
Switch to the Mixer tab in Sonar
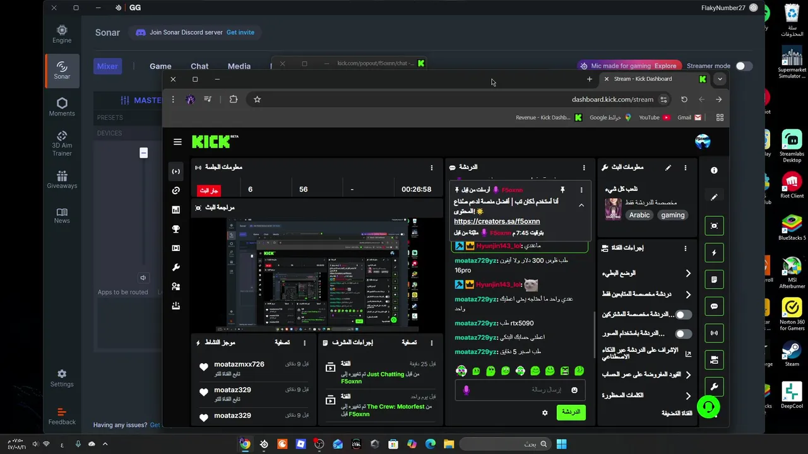[107, 66]
